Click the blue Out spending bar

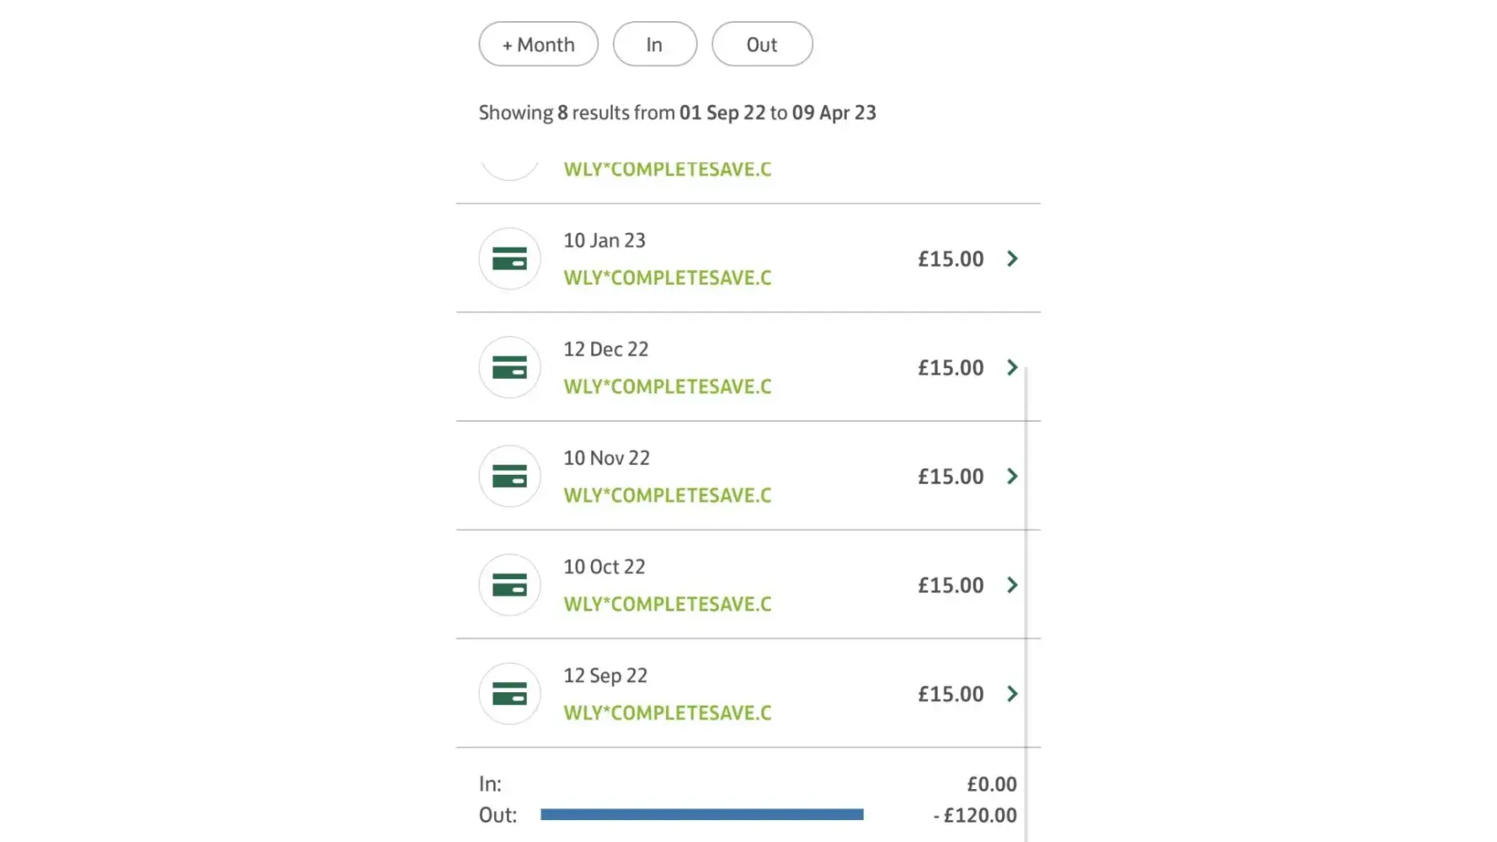[701, 814]
